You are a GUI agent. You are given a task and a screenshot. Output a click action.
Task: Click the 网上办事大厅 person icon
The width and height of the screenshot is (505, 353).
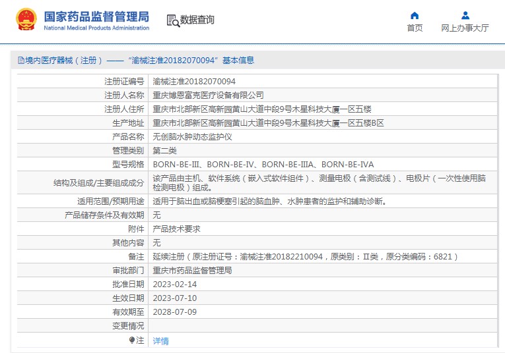(x=465, y=15)
